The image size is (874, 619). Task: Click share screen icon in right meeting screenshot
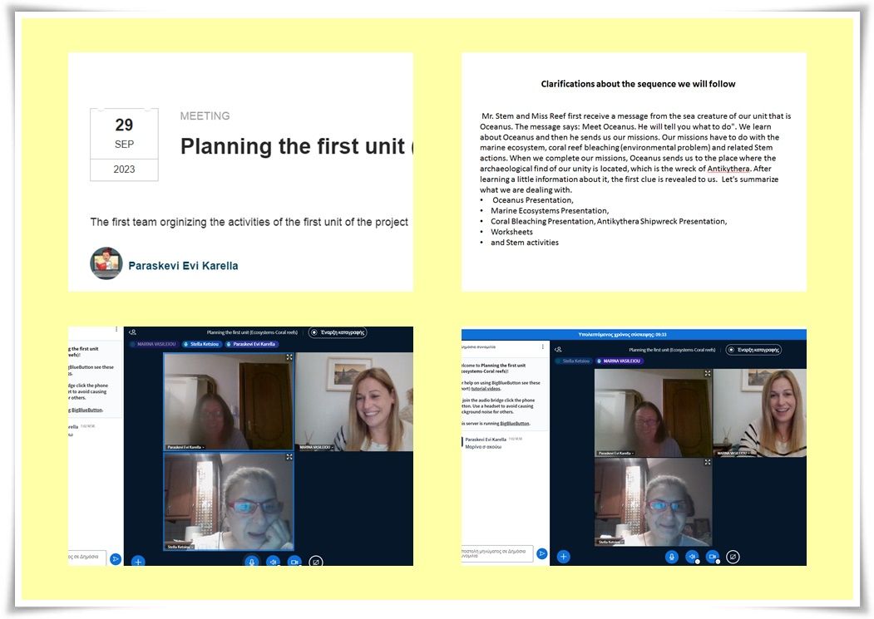(x=733, y=557)
